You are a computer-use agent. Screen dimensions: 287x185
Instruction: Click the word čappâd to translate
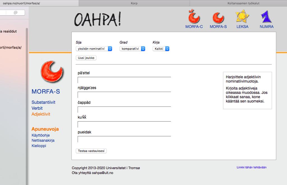click(x=84, y=103)
